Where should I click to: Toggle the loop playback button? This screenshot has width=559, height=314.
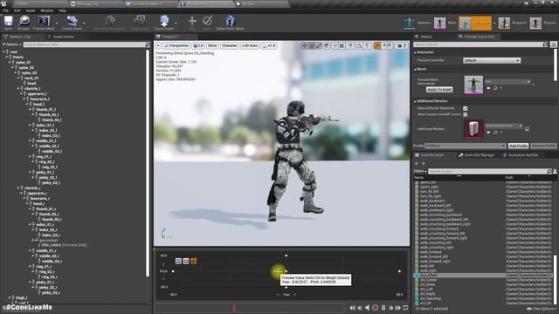tap(405, 308)
